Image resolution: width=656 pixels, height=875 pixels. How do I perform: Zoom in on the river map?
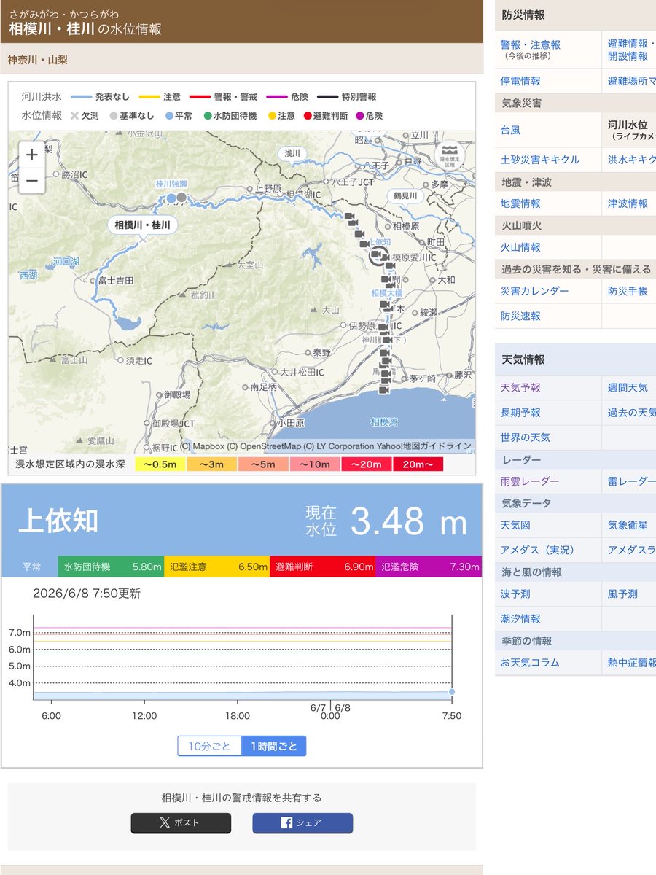[32, 155]
